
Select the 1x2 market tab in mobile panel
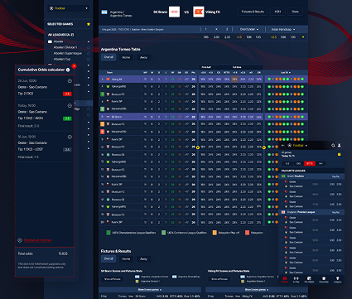[x=287, y=164]
